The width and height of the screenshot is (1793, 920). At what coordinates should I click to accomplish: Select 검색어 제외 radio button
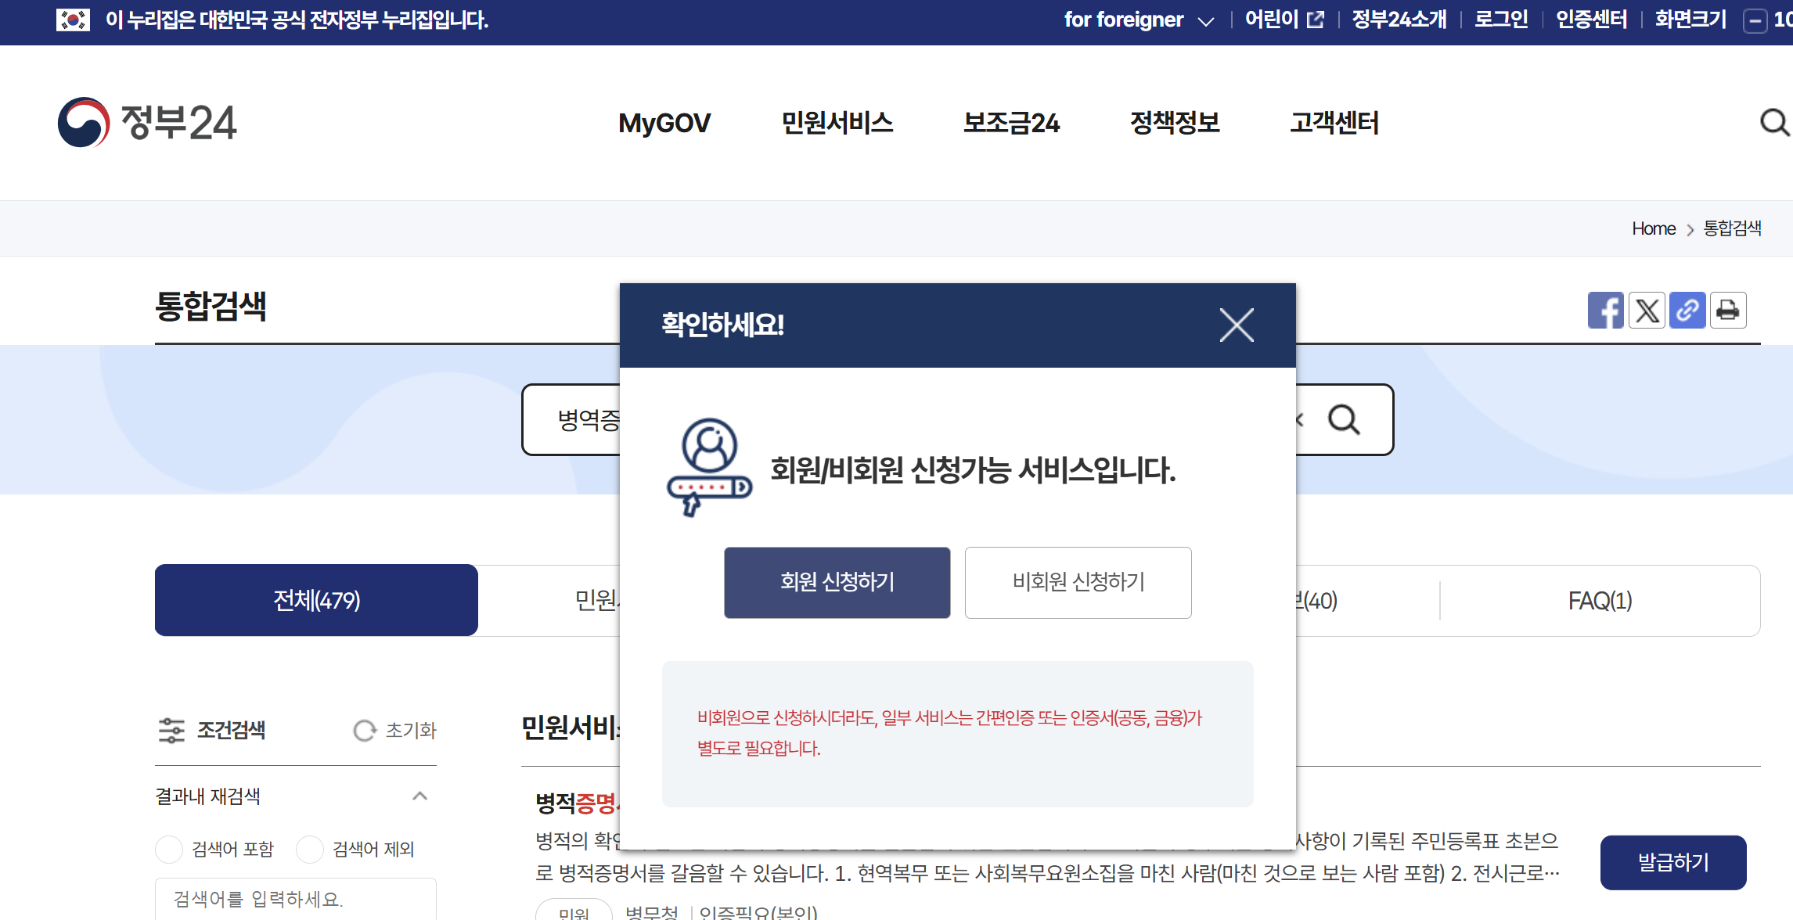pyautogui.click(x=310, y=849)
